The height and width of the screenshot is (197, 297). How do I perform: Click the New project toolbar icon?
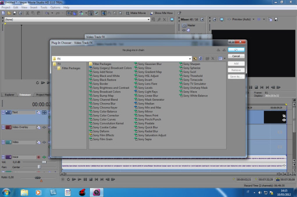[3, 13]
